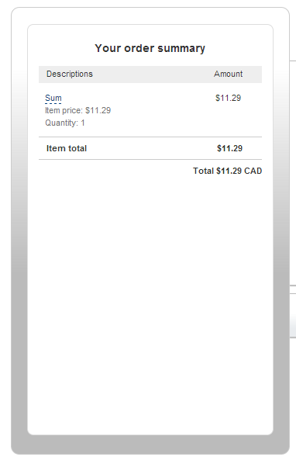The width and height of the screenshot is (296, 457).
Task: Click the "Quantity: 1" line
Action: [x=65, y=123]
